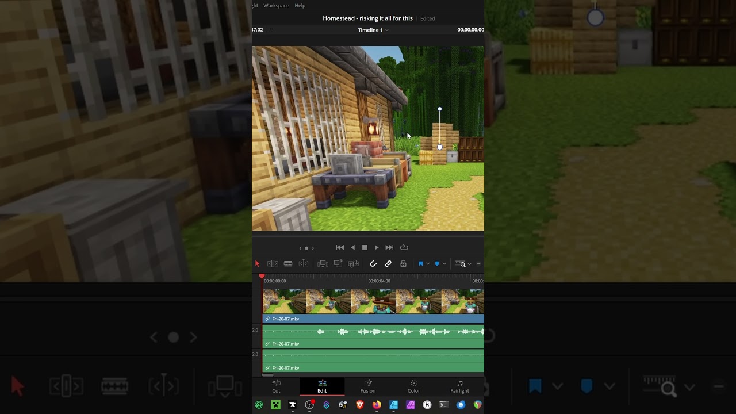Select the first audio clip with waveform

[373, 336]
